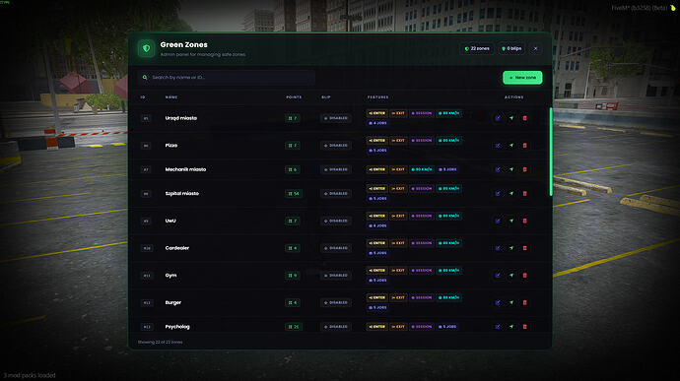Delete the Cardealer zone
This screenshot has height=381, width=680.
[524, 248]
